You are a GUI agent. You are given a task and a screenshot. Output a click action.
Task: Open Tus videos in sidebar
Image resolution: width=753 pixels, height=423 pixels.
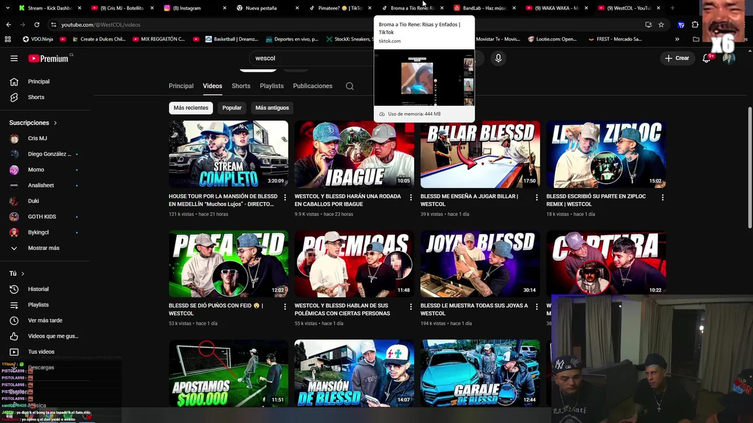click(x=41, y=352)
